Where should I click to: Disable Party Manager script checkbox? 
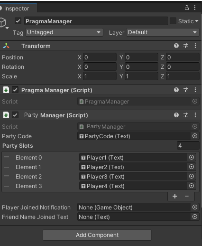coord(15,115)
